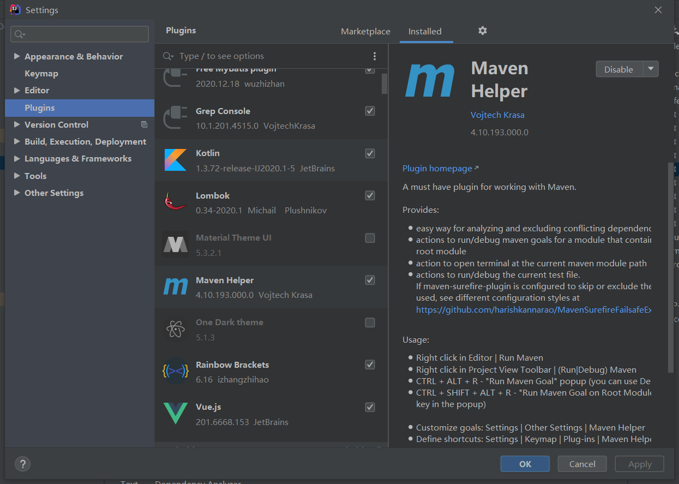Screen dimensions: 679x484
Task: Select Plugins in the settings tree
Action: point(80,107)
